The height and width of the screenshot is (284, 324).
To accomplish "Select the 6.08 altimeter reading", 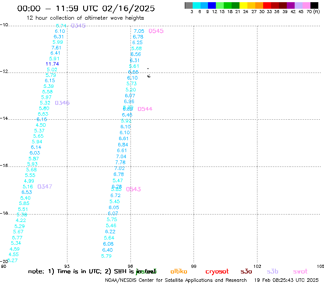I will point(108,244).
